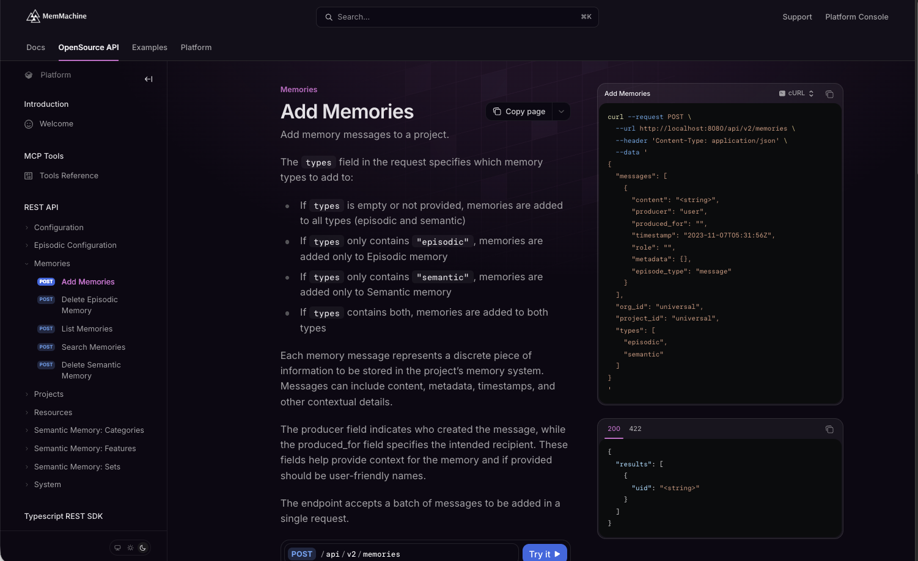
Task: Open the Copy page dropdown arrow
Action: tap(561, 111)
